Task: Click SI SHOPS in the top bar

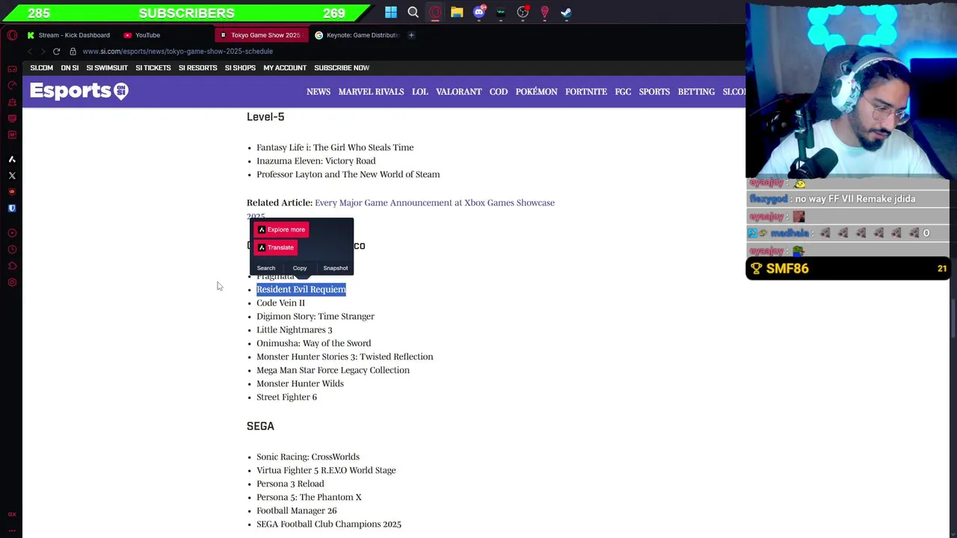Action: coord(240,68)
